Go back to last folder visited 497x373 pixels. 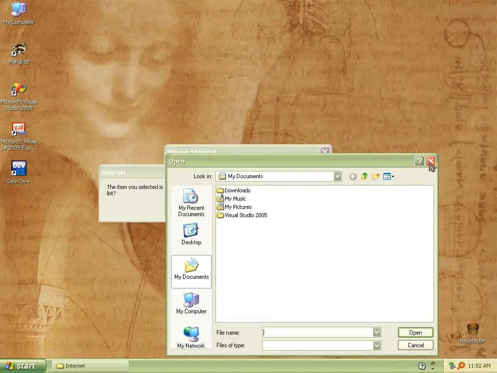coord(353,176)
